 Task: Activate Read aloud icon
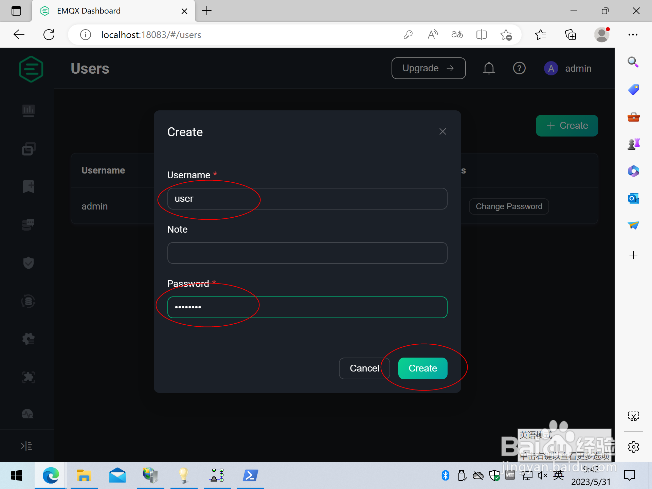pos(433,35)
